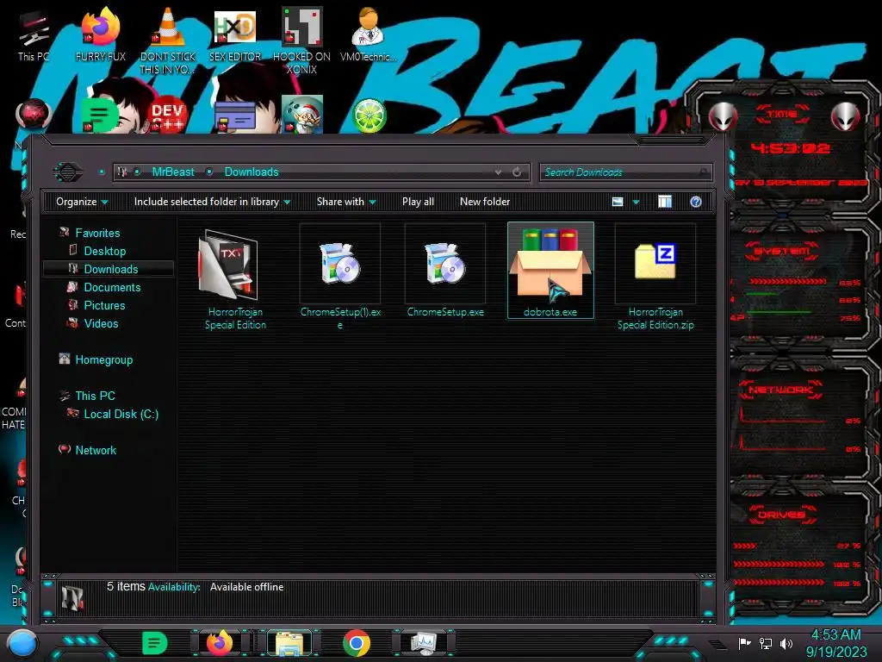Focus the Search Downloads field
This screenshot has height=662, width=882.
625,172
